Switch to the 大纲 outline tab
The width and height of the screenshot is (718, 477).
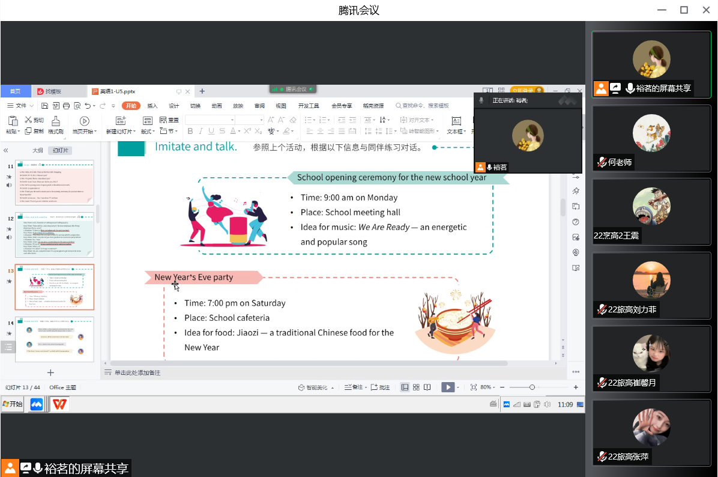[x=37, y=150]
